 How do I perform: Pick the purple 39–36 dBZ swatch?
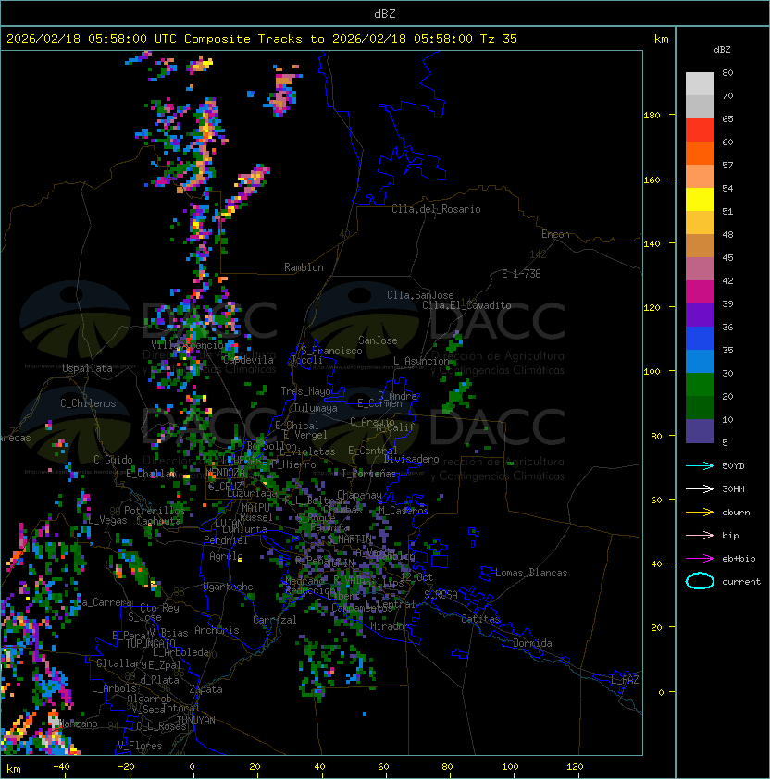click(700, 315)
